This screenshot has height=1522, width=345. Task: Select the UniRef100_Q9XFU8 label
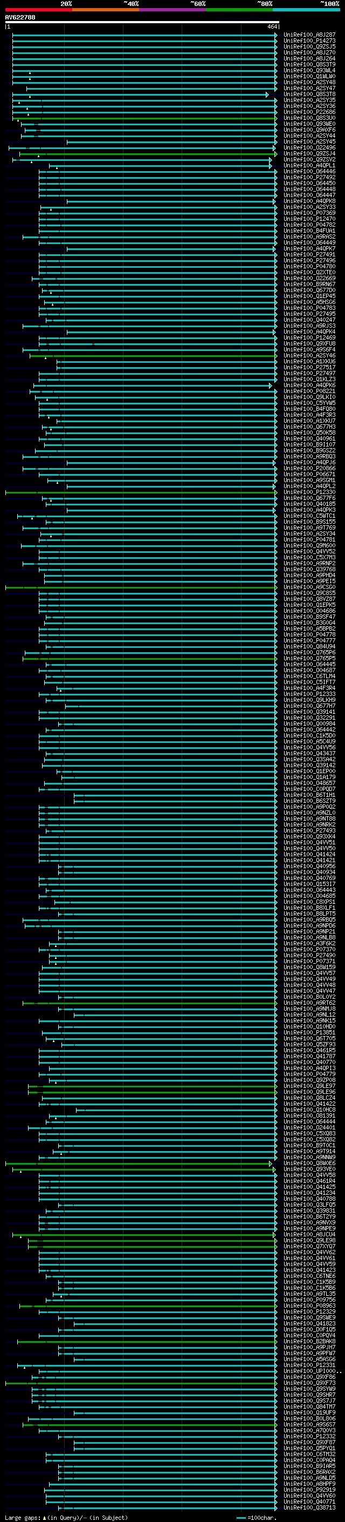[x=309, y=344]
